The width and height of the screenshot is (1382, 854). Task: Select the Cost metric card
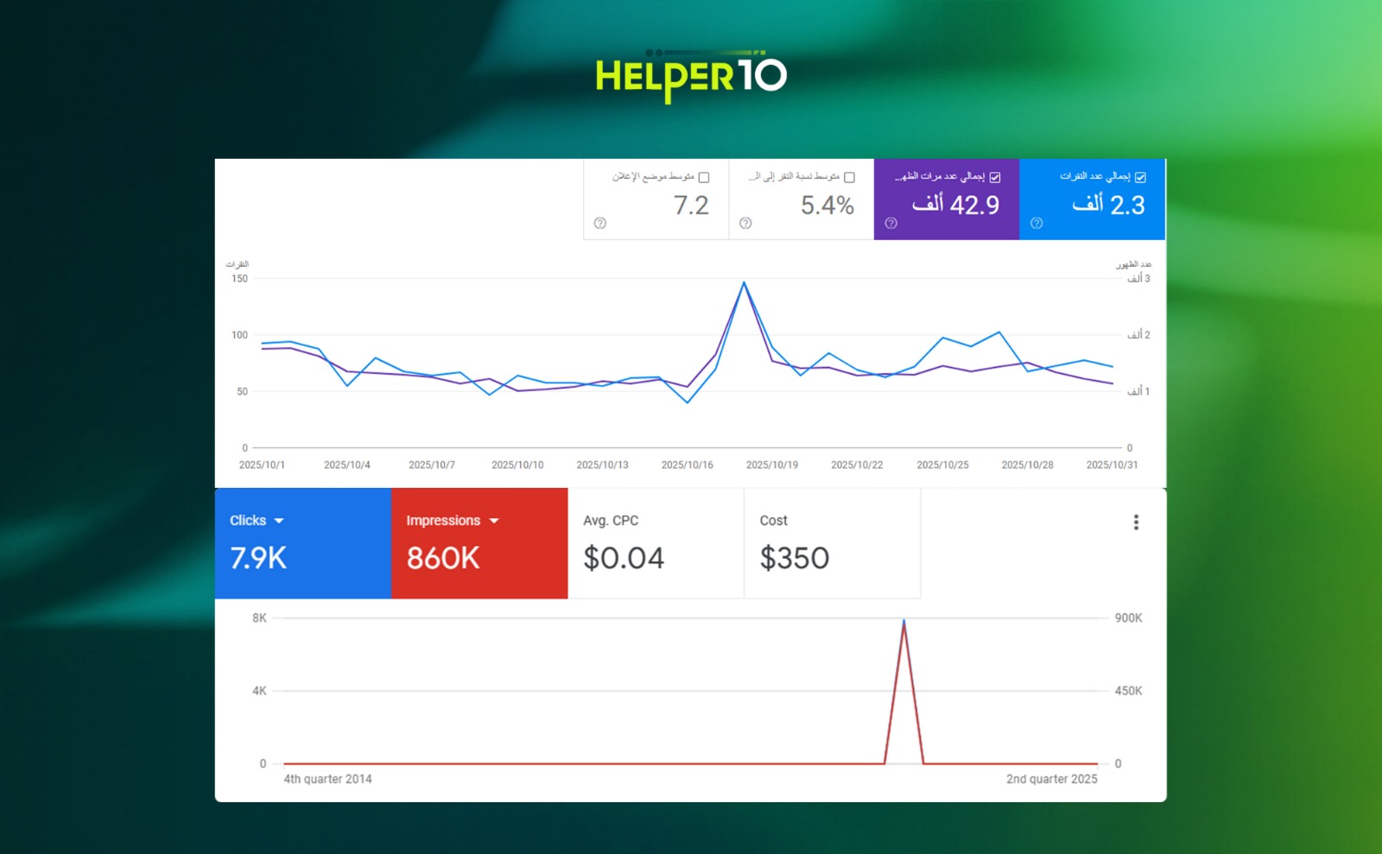831,543
